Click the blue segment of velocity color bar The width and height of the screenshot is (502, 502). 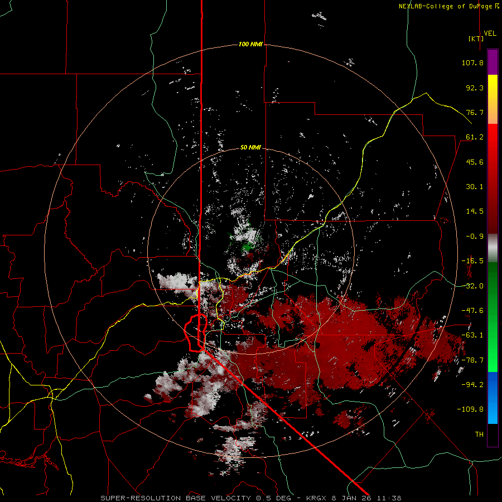[x=493, y=398]
